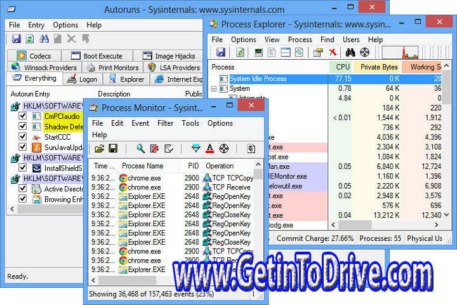
Task: Select Print Monitors tab in Autoruns
Action: point(113,67)
